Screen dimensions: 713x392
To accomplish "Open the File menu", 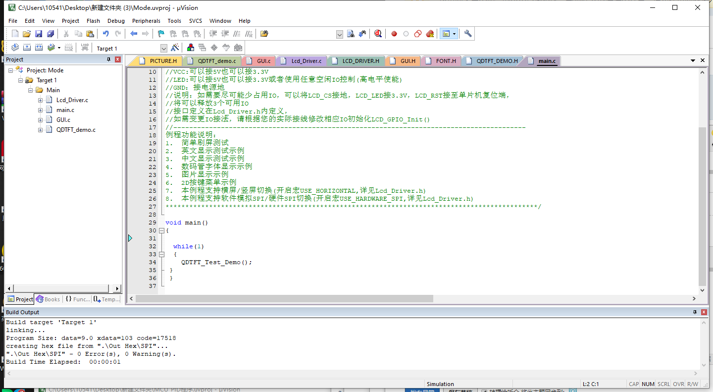I will coord(13,21).
